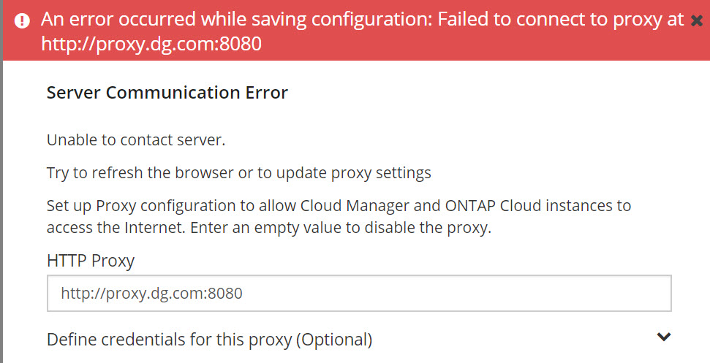Open "Define credentials for this proxy (Optional)"

209,339
